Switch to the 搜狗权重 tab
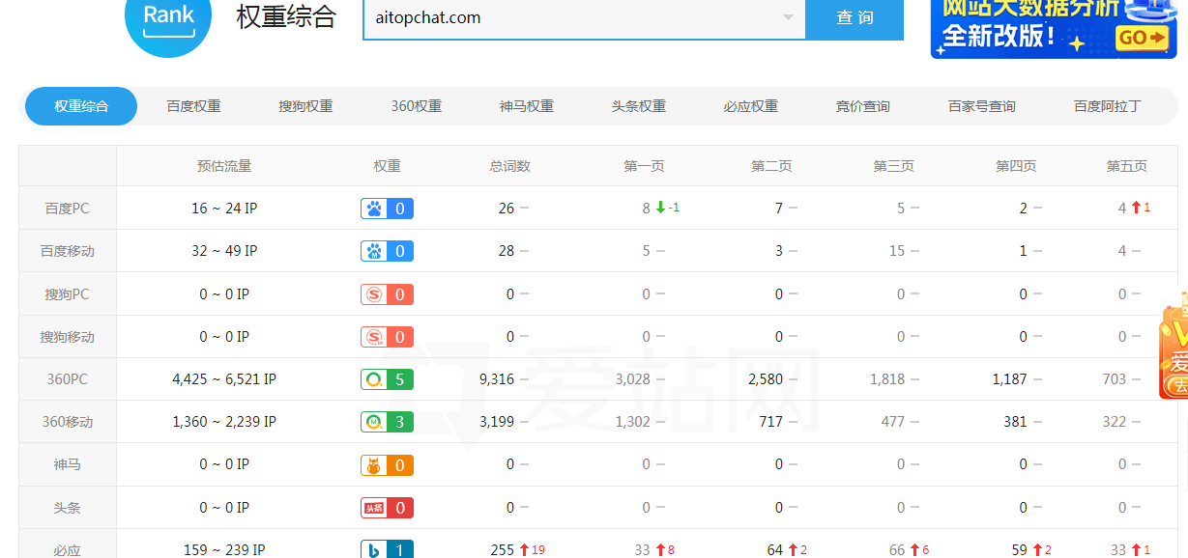This screenshot has height=558, width=1188. tap(305, 106)
